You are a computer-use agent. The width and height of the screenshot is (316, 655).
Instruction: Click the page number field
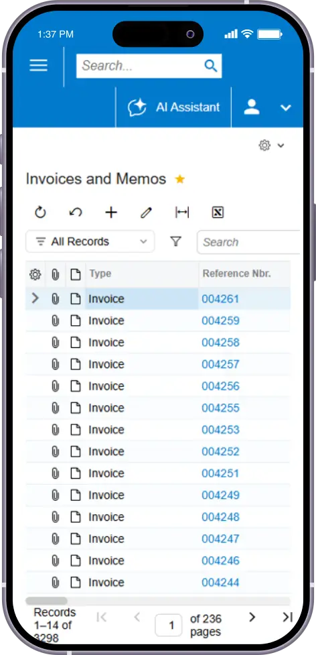(x=169, y=625)
